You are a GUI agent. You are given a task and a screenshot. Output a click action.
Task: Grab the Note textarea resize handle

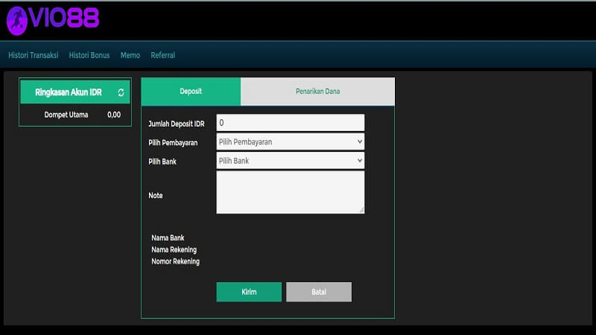(361, 210)
